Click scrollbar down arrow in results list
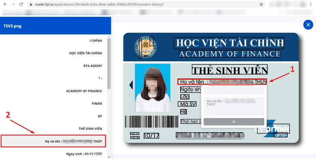 pyautogui.click(x=109, y=157)
